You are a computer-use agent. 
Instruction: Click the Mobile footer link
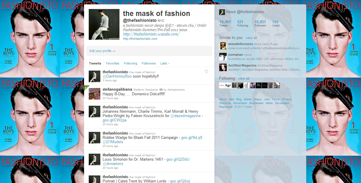[x=248, y=99]
